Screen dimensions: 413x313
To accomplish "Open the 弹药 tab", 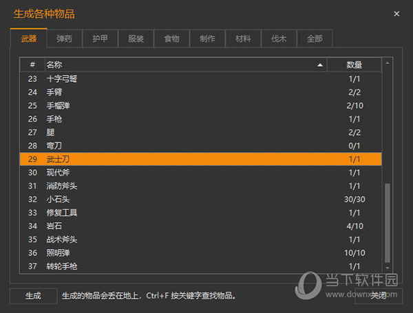I will (64, 39).
